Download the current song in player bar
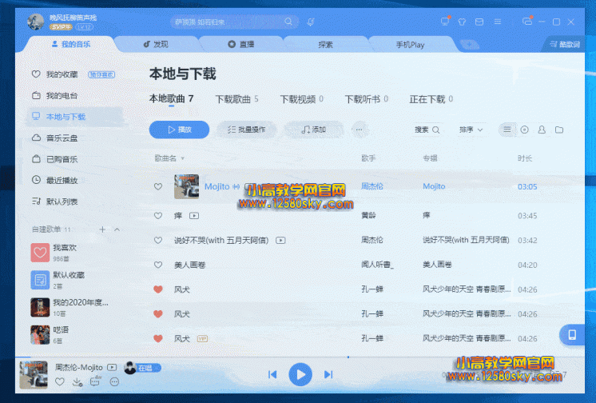The height and width of the screenshot is (403, 596). (x=77, y=381)
